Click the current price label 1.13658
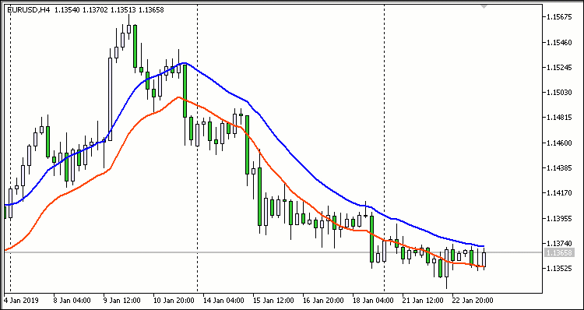Viewport: 584px width, 310px height. click(558, 253)
